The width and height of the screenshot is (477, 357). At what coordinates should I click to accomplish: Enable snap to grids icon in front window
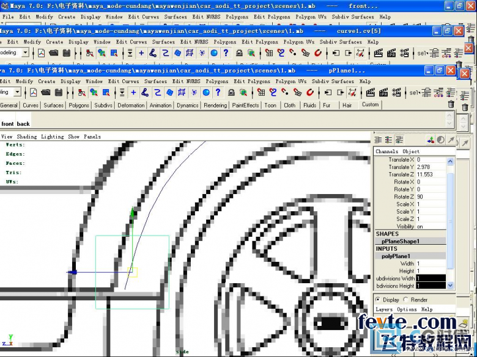point(261,92)
